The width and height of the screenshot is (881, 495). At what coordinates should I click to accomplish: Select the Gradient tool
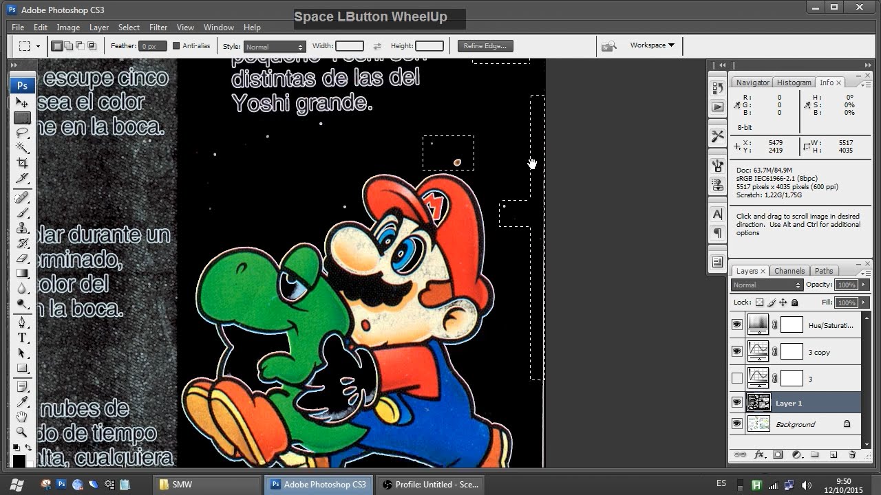point(22,273)
